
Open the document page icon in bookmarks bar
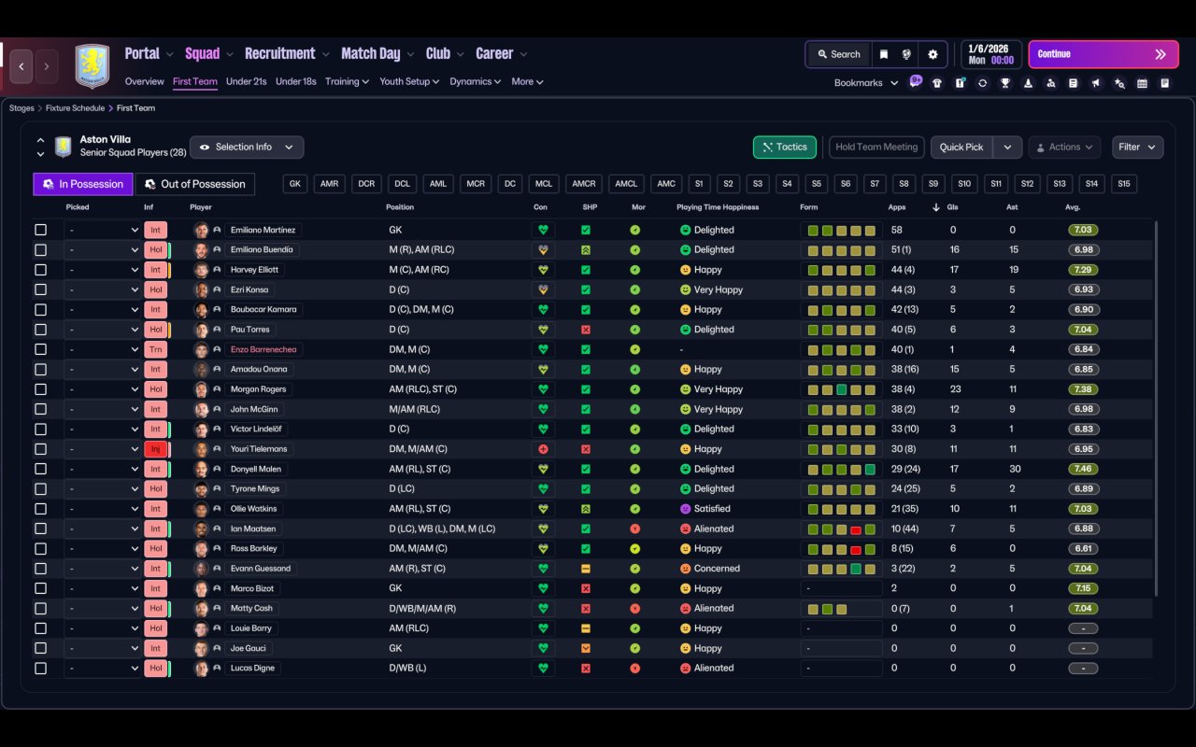(1074, 83)
